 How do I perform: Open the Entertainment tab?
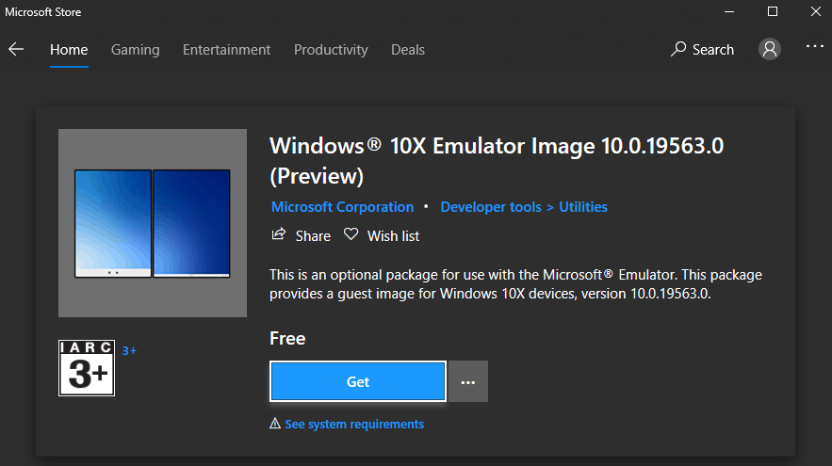pyautogui.click(x=226, y=50)
